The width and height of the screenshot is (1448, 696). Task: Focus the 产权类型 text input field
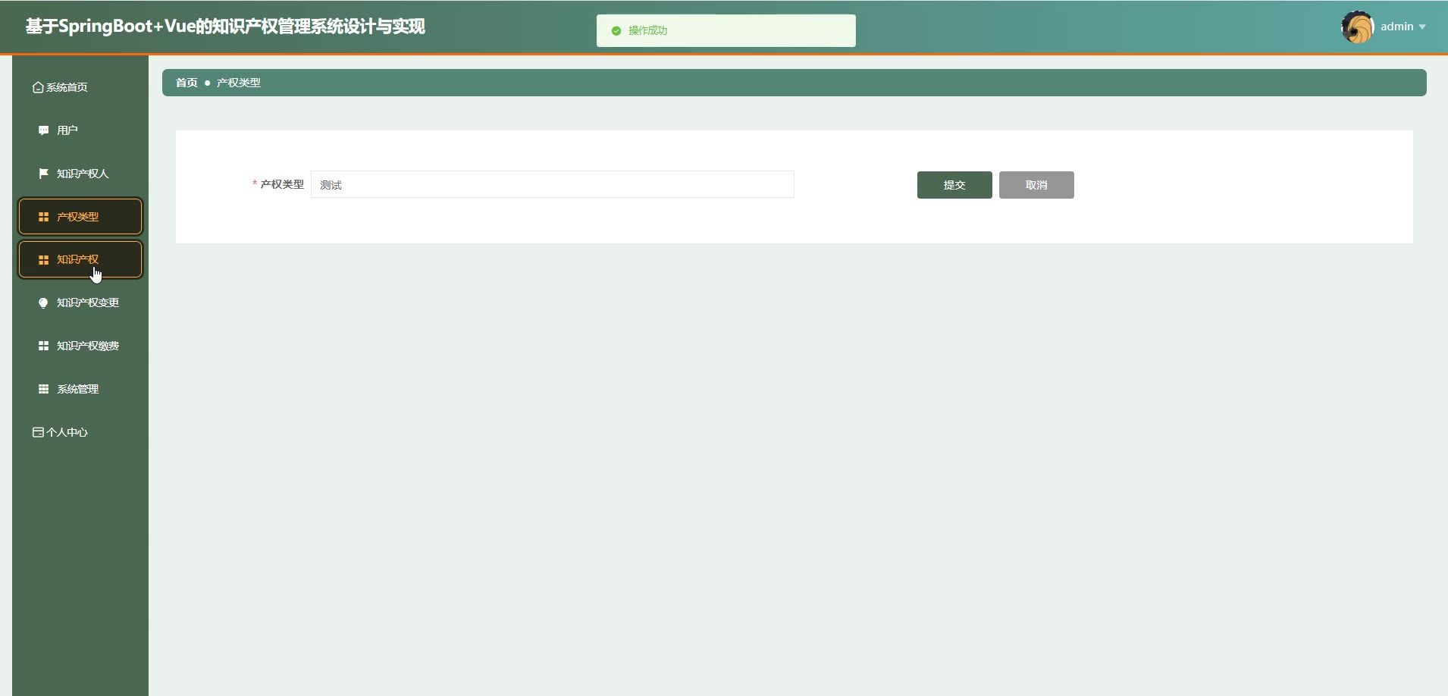[x=553, y=184]
